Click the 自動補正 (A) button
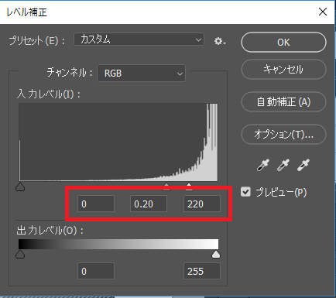This screenshot has height=298, width=336. pyautogui.click(x=283, y=102)
